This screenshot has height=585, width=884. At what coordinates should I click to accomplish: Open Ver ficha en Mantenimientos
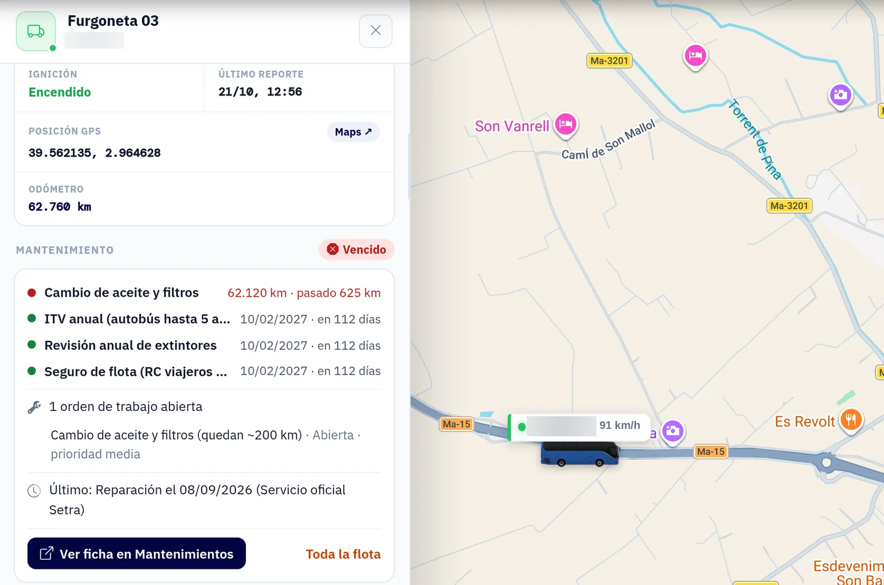tap(136, 554)
